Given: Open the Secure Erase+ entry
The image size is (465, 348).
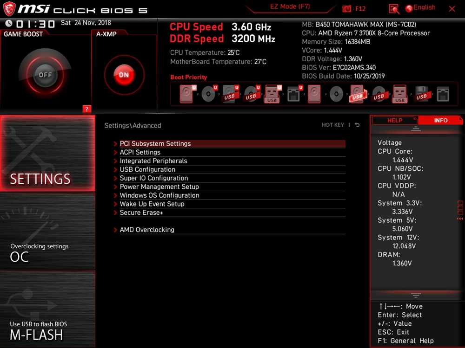Looking at the screenshot, I should coord(232,213).
